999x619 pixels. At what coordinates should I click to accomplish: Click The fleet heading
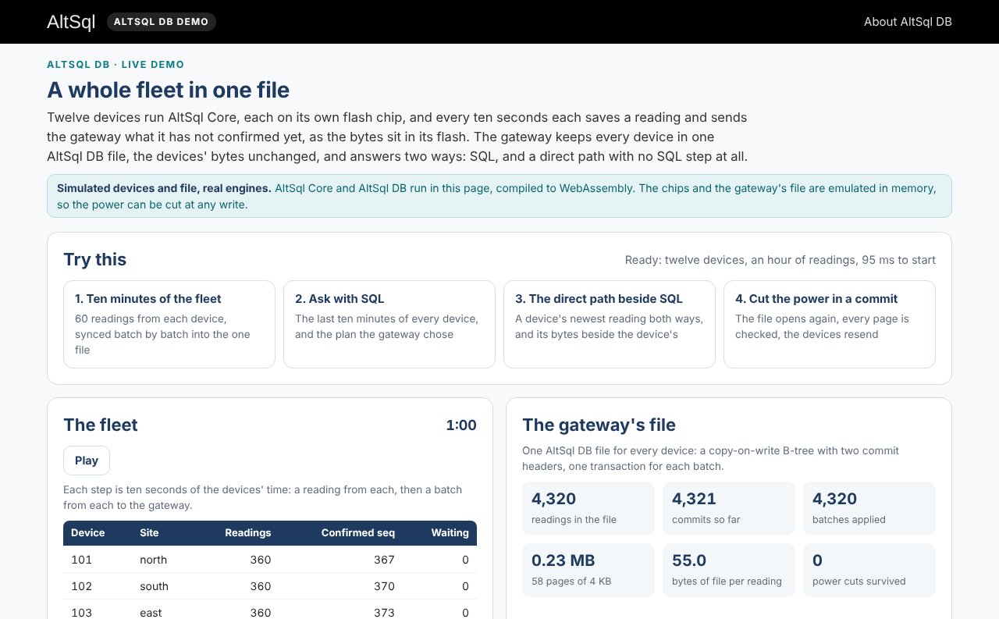[101, 425]
